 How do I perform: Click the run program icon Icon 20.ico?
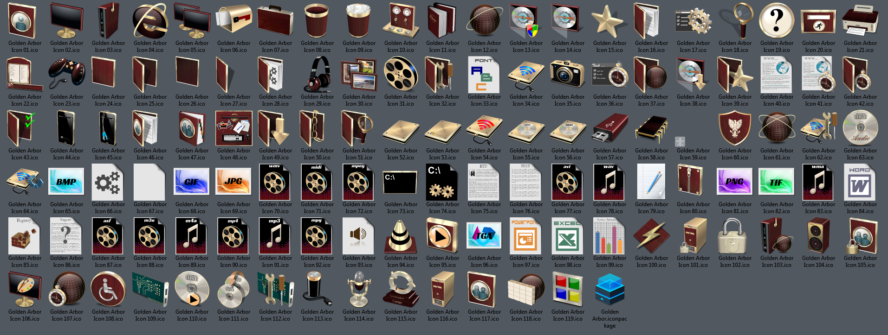point(818,21)
